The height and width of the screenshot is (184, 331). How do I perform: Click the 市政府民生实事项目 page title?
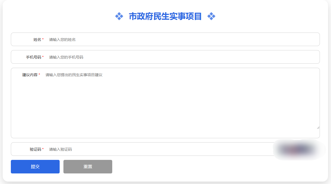pyautogui.click(x=165, y=16)
